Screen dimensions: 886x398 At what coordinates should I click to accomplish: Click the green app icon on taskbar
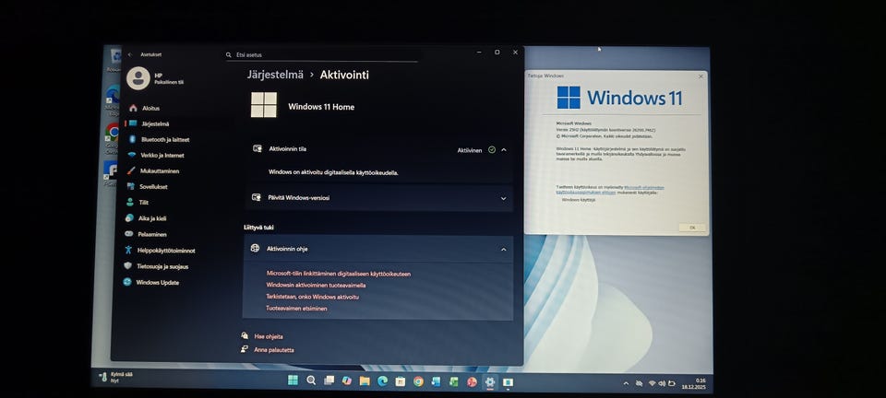454,381
